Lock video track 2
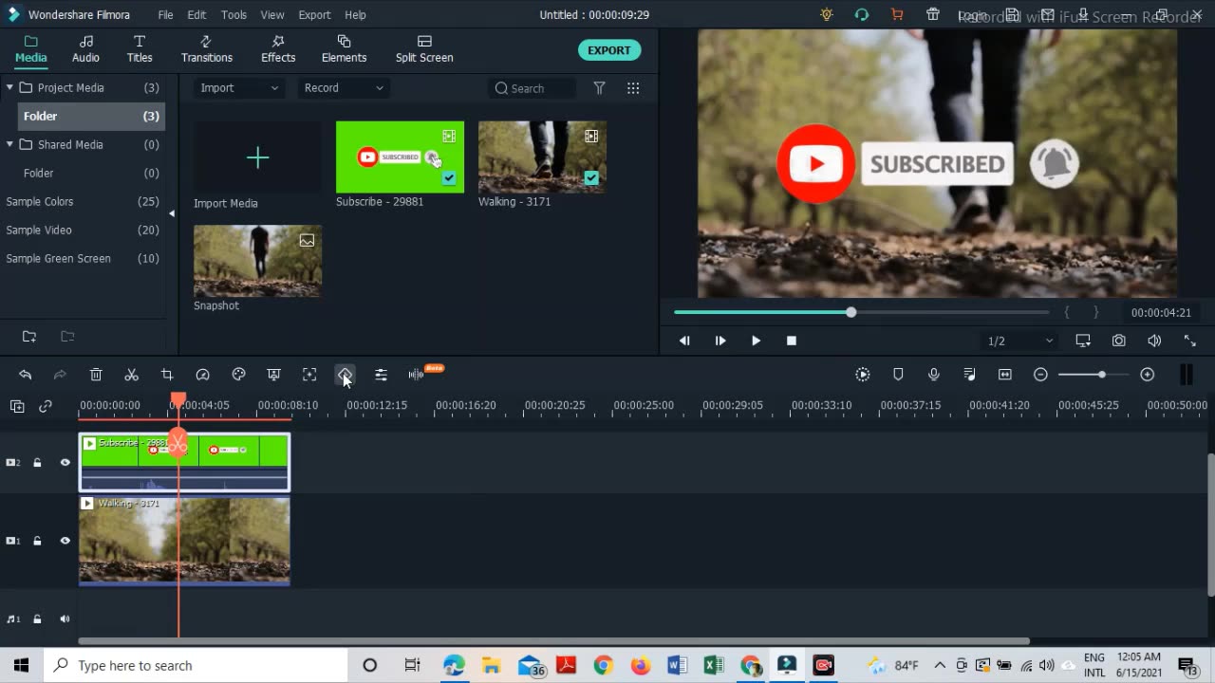 click(38, 463)
